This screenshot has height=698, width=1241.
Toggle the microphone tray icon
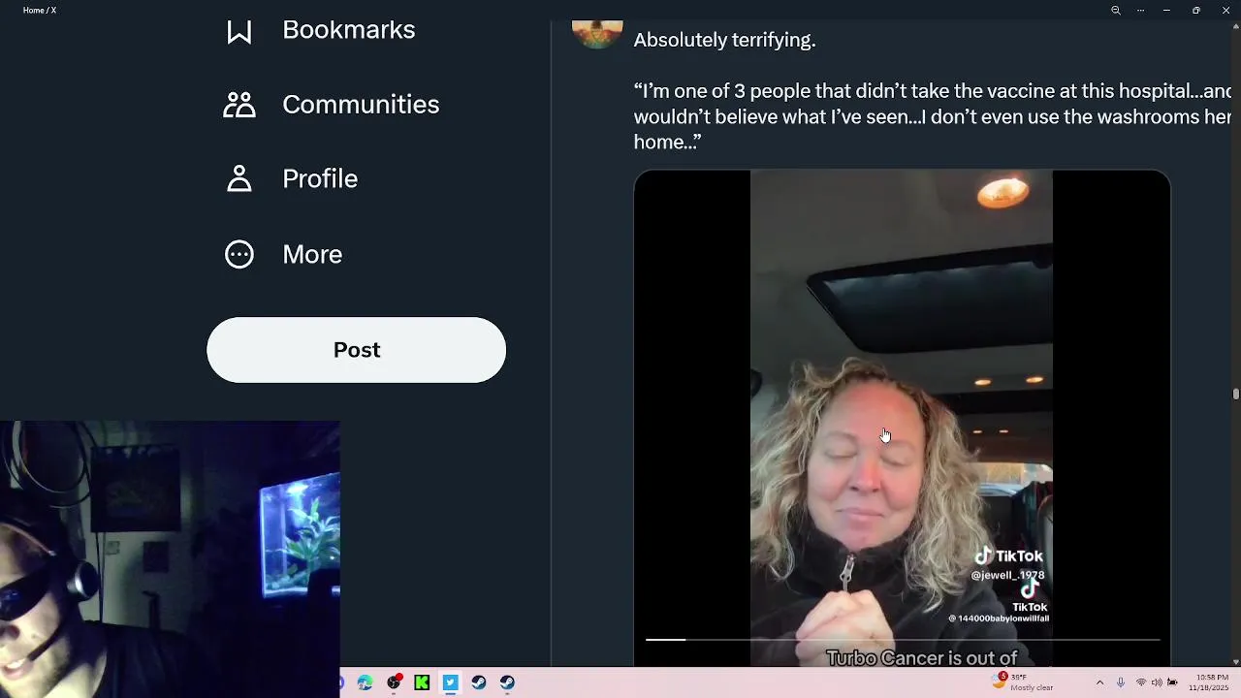pyautogui.click(x=1121, y=683)
